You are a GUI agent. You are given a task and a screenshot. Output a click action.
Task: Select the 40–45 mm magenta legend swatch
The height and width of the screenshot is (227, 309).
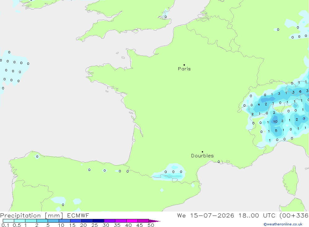(132, 221)
